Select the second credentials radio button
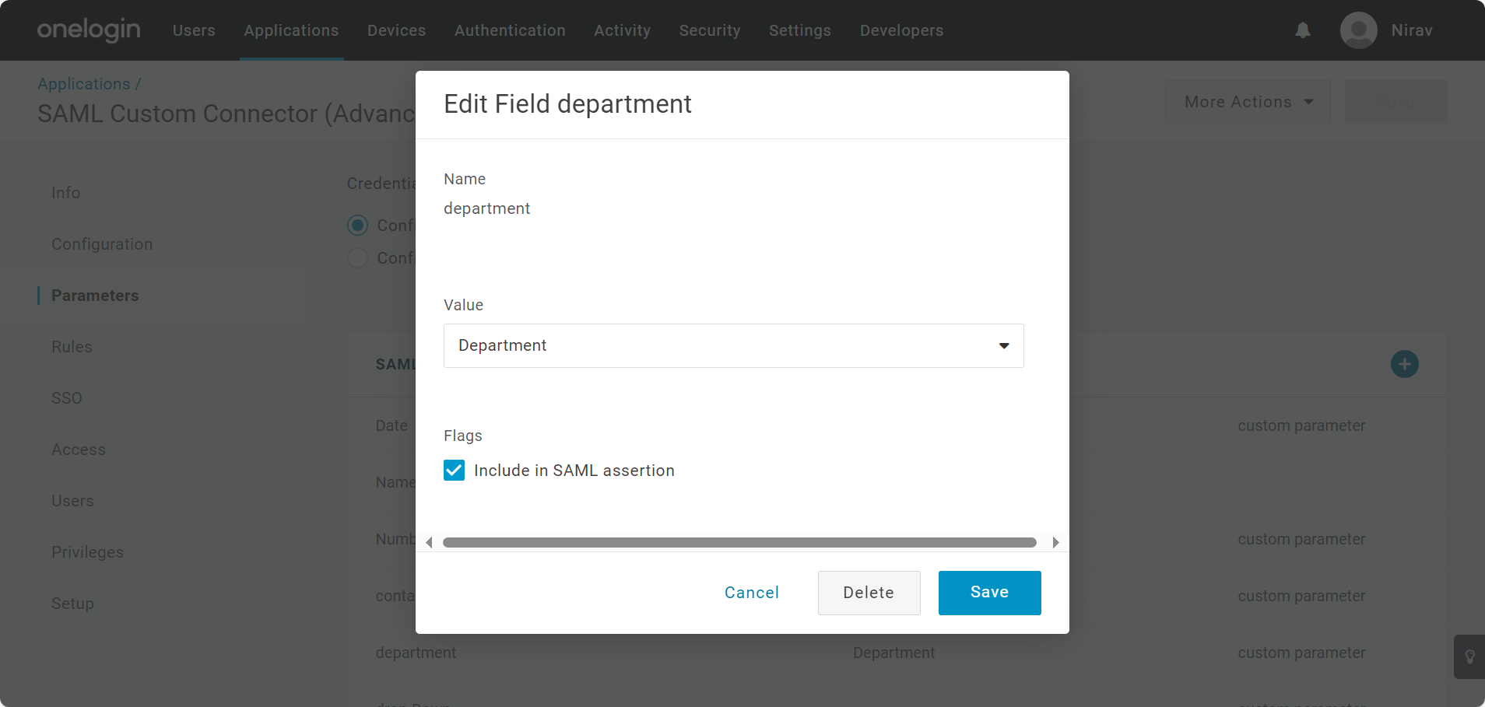1485x707 pixels. click(357, 258)
